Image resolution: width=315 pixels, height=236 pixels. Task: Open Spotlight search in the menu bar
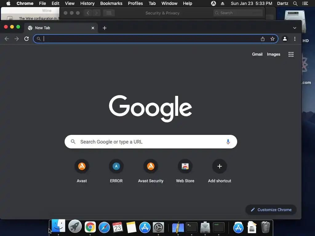(x=295, y=3)
